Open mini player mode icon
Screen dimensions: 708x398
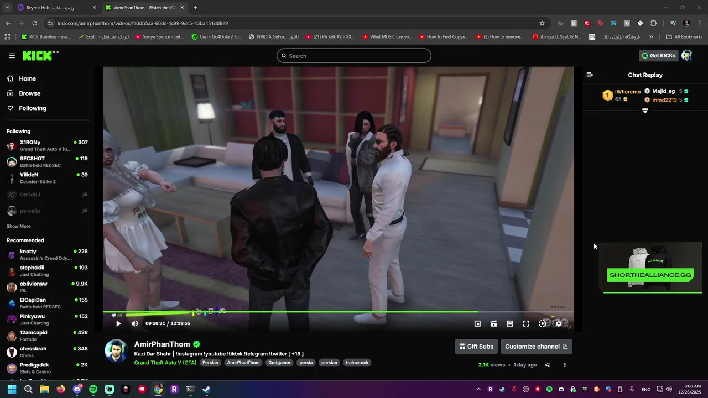coord(477,323)
